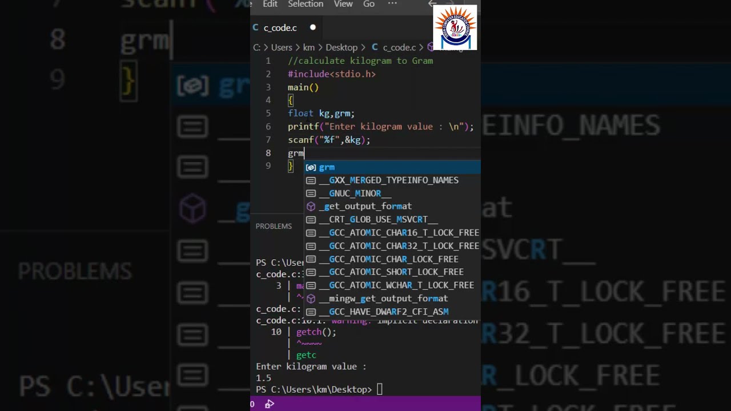Choose __GCC_ATOMIC_WCHAR_T_LOCK_FREE suggestion
Viewport: 731px width, 411px height.
click(x=392, y=285)
